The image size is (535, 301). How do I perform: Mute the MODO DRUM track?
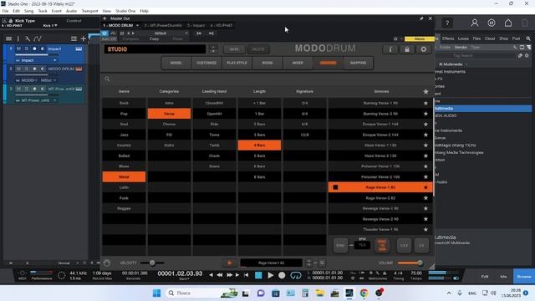click(x=18, y=69)
